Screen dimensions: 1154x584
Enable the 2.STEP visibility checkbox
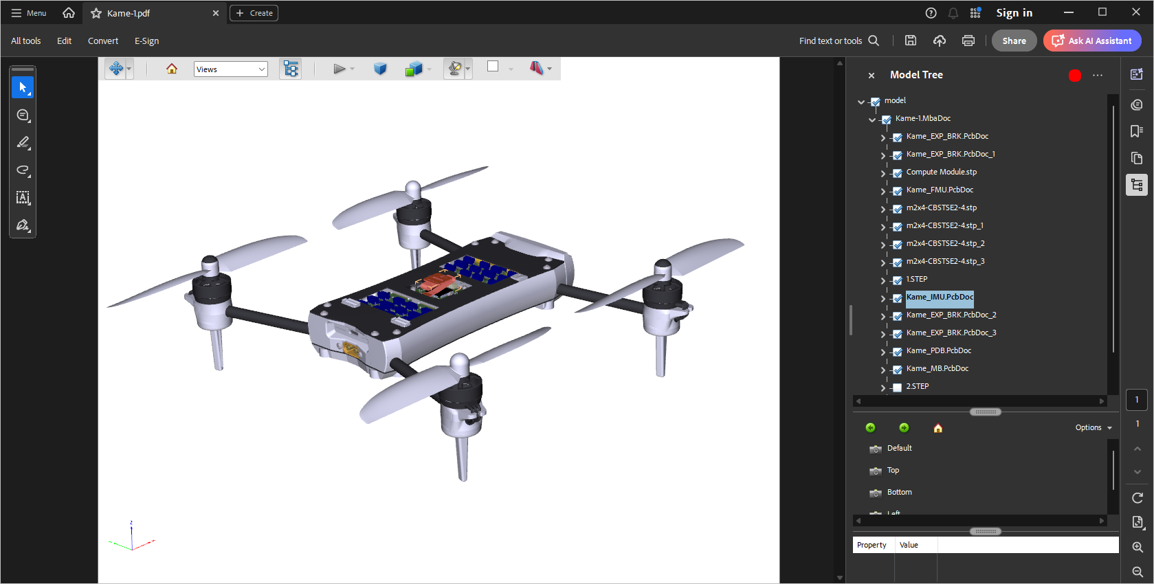(897, 388)
